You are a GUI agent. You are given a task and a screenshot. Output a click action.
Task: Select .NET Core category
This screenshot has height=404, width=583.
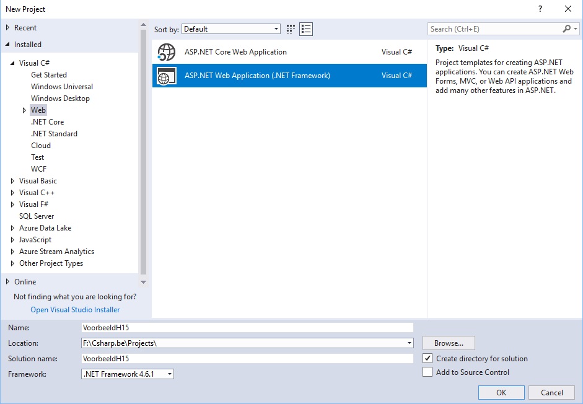click(x=47, y=122)
